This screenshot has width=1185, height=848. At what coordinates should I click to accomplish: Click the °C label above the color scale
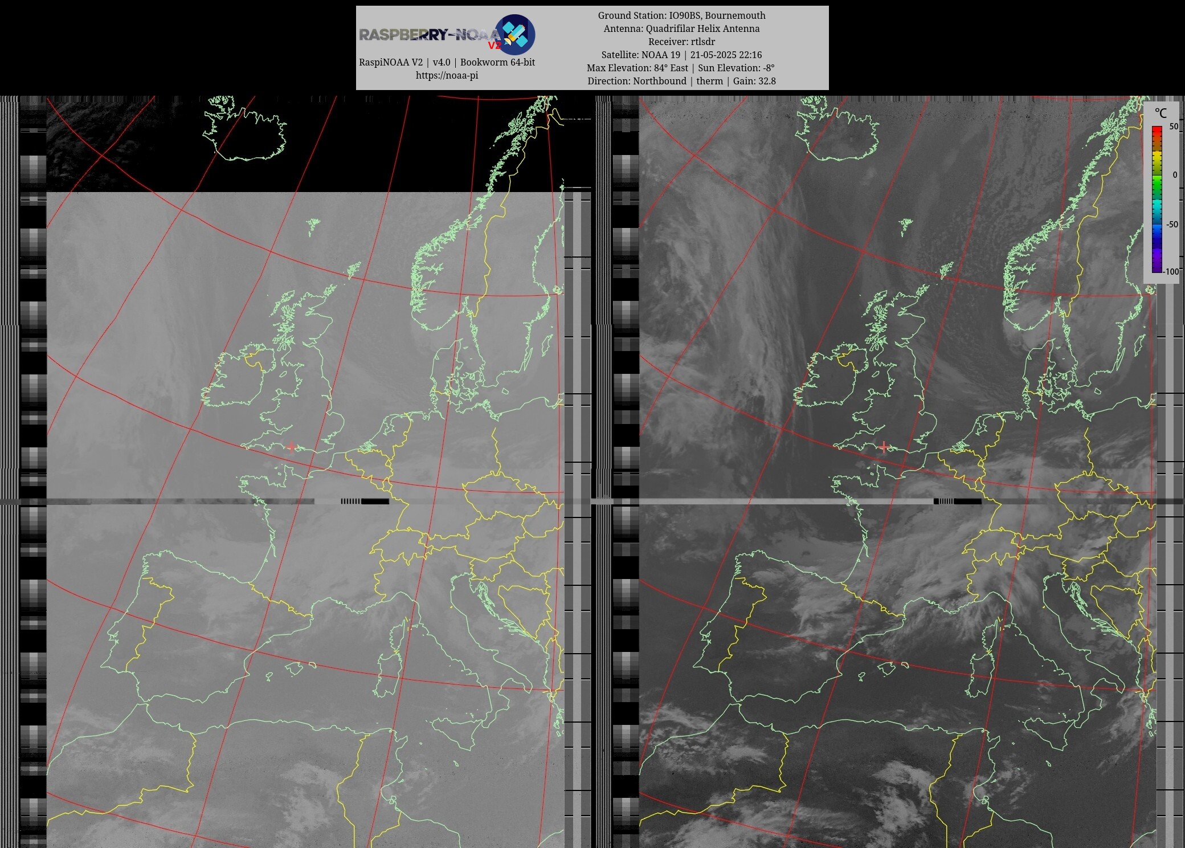1161,113
